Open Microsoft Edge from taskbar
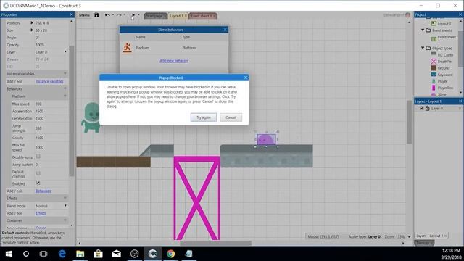Screen dimensions: 464x261 click(x=62, y=254)
